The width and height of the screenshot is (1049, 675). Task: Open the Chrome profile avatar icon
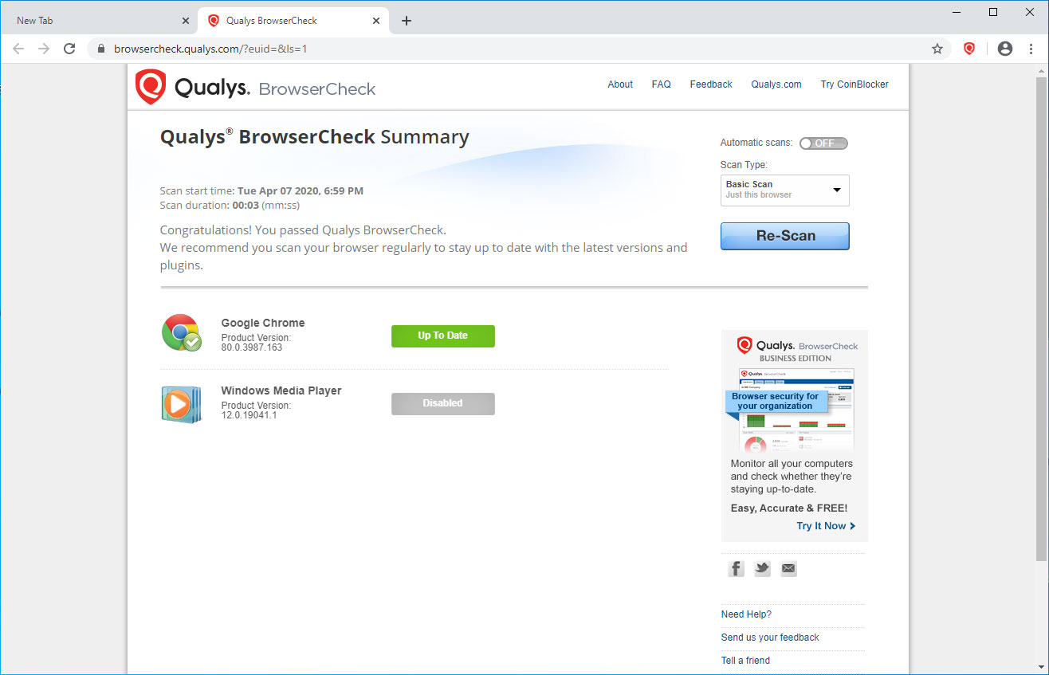[x=1005, y=49]
